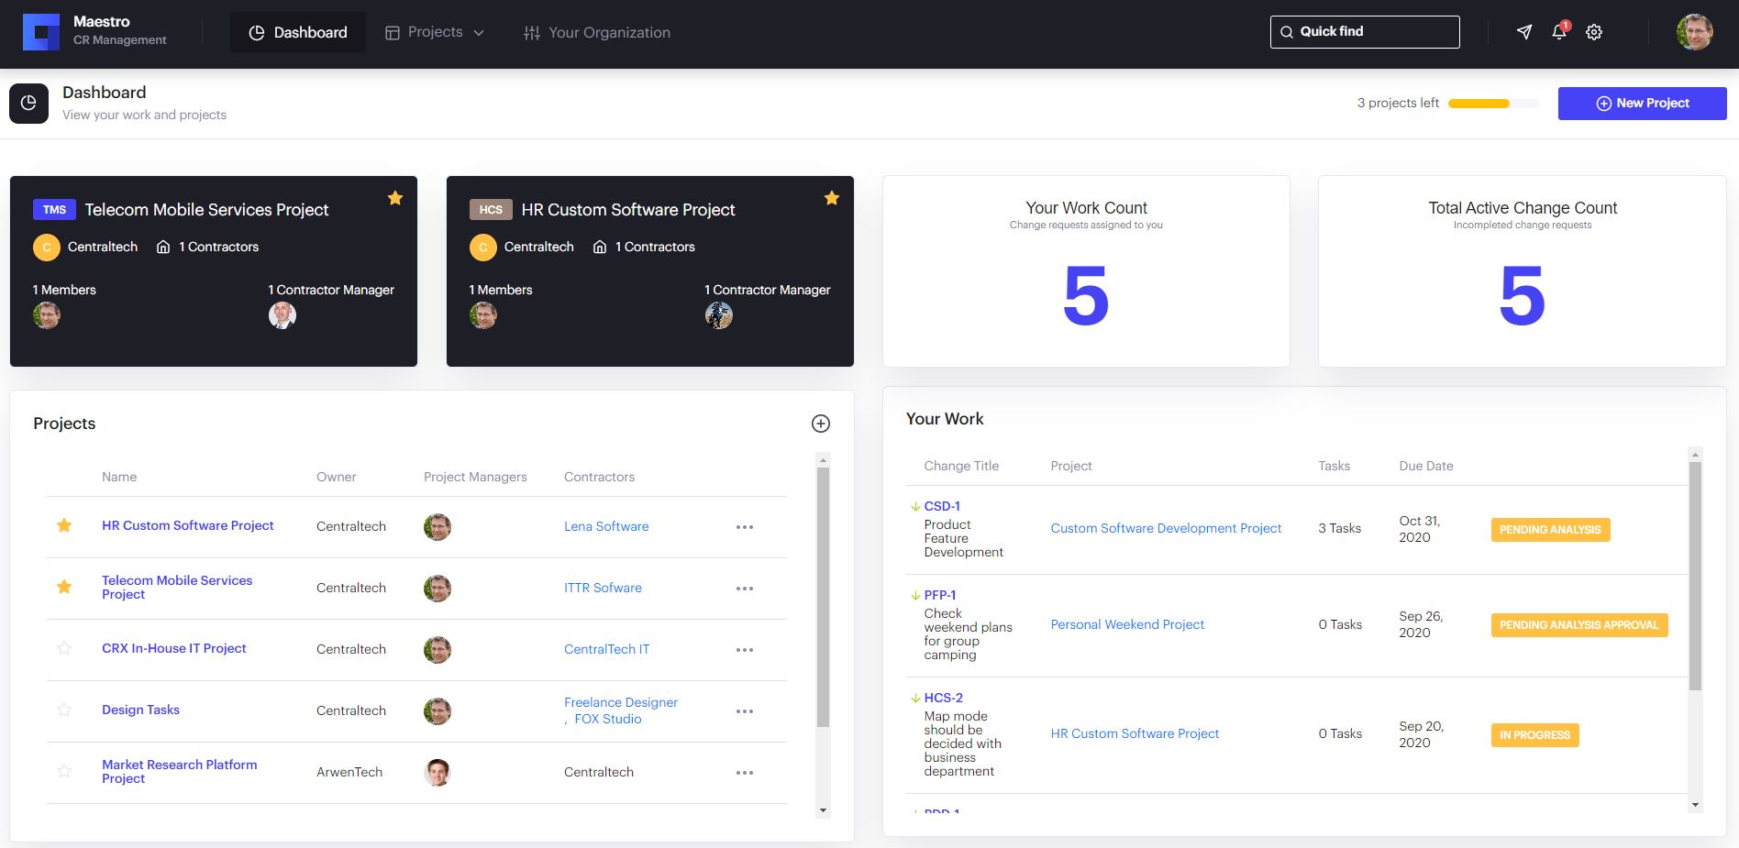This screenshot has height=848, width=1739.
Task: Open Market Research Platform Project link
Action: pos(179,771)
